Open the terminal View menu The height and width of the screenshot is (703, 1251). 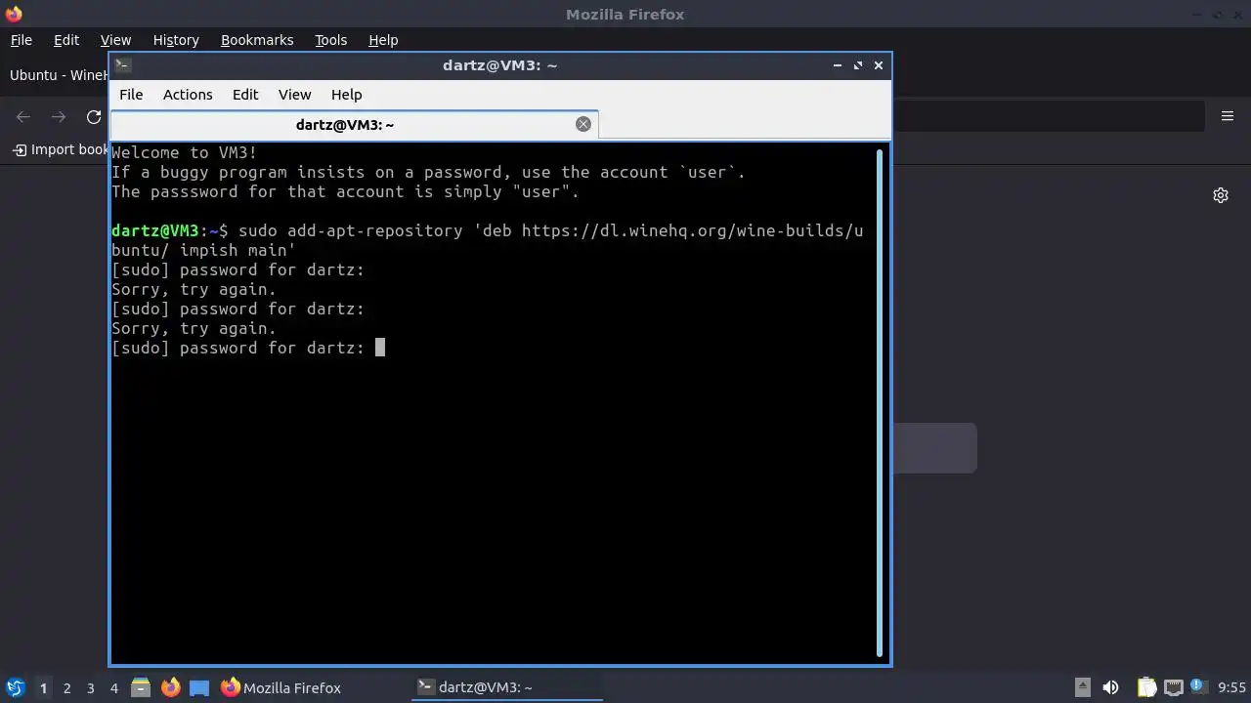pyautogui.click(x=294, y=95)
